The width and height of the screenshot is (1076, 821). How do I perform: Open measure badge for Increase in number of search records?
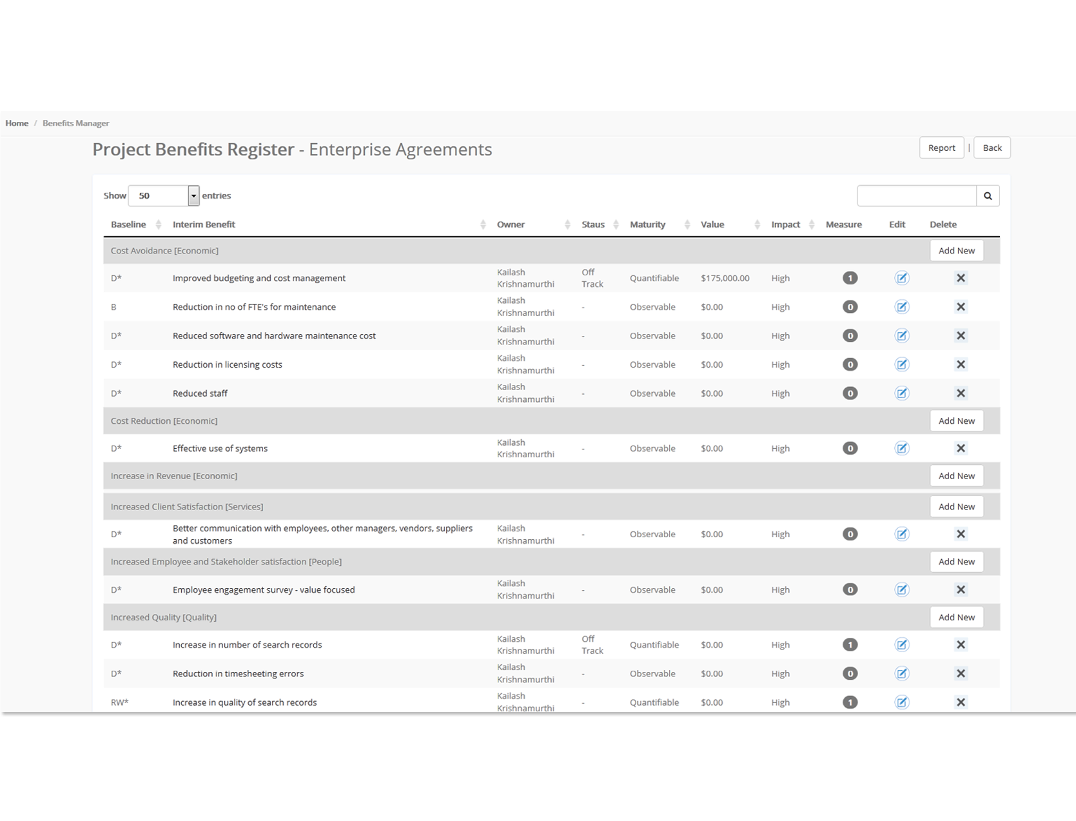850,645
